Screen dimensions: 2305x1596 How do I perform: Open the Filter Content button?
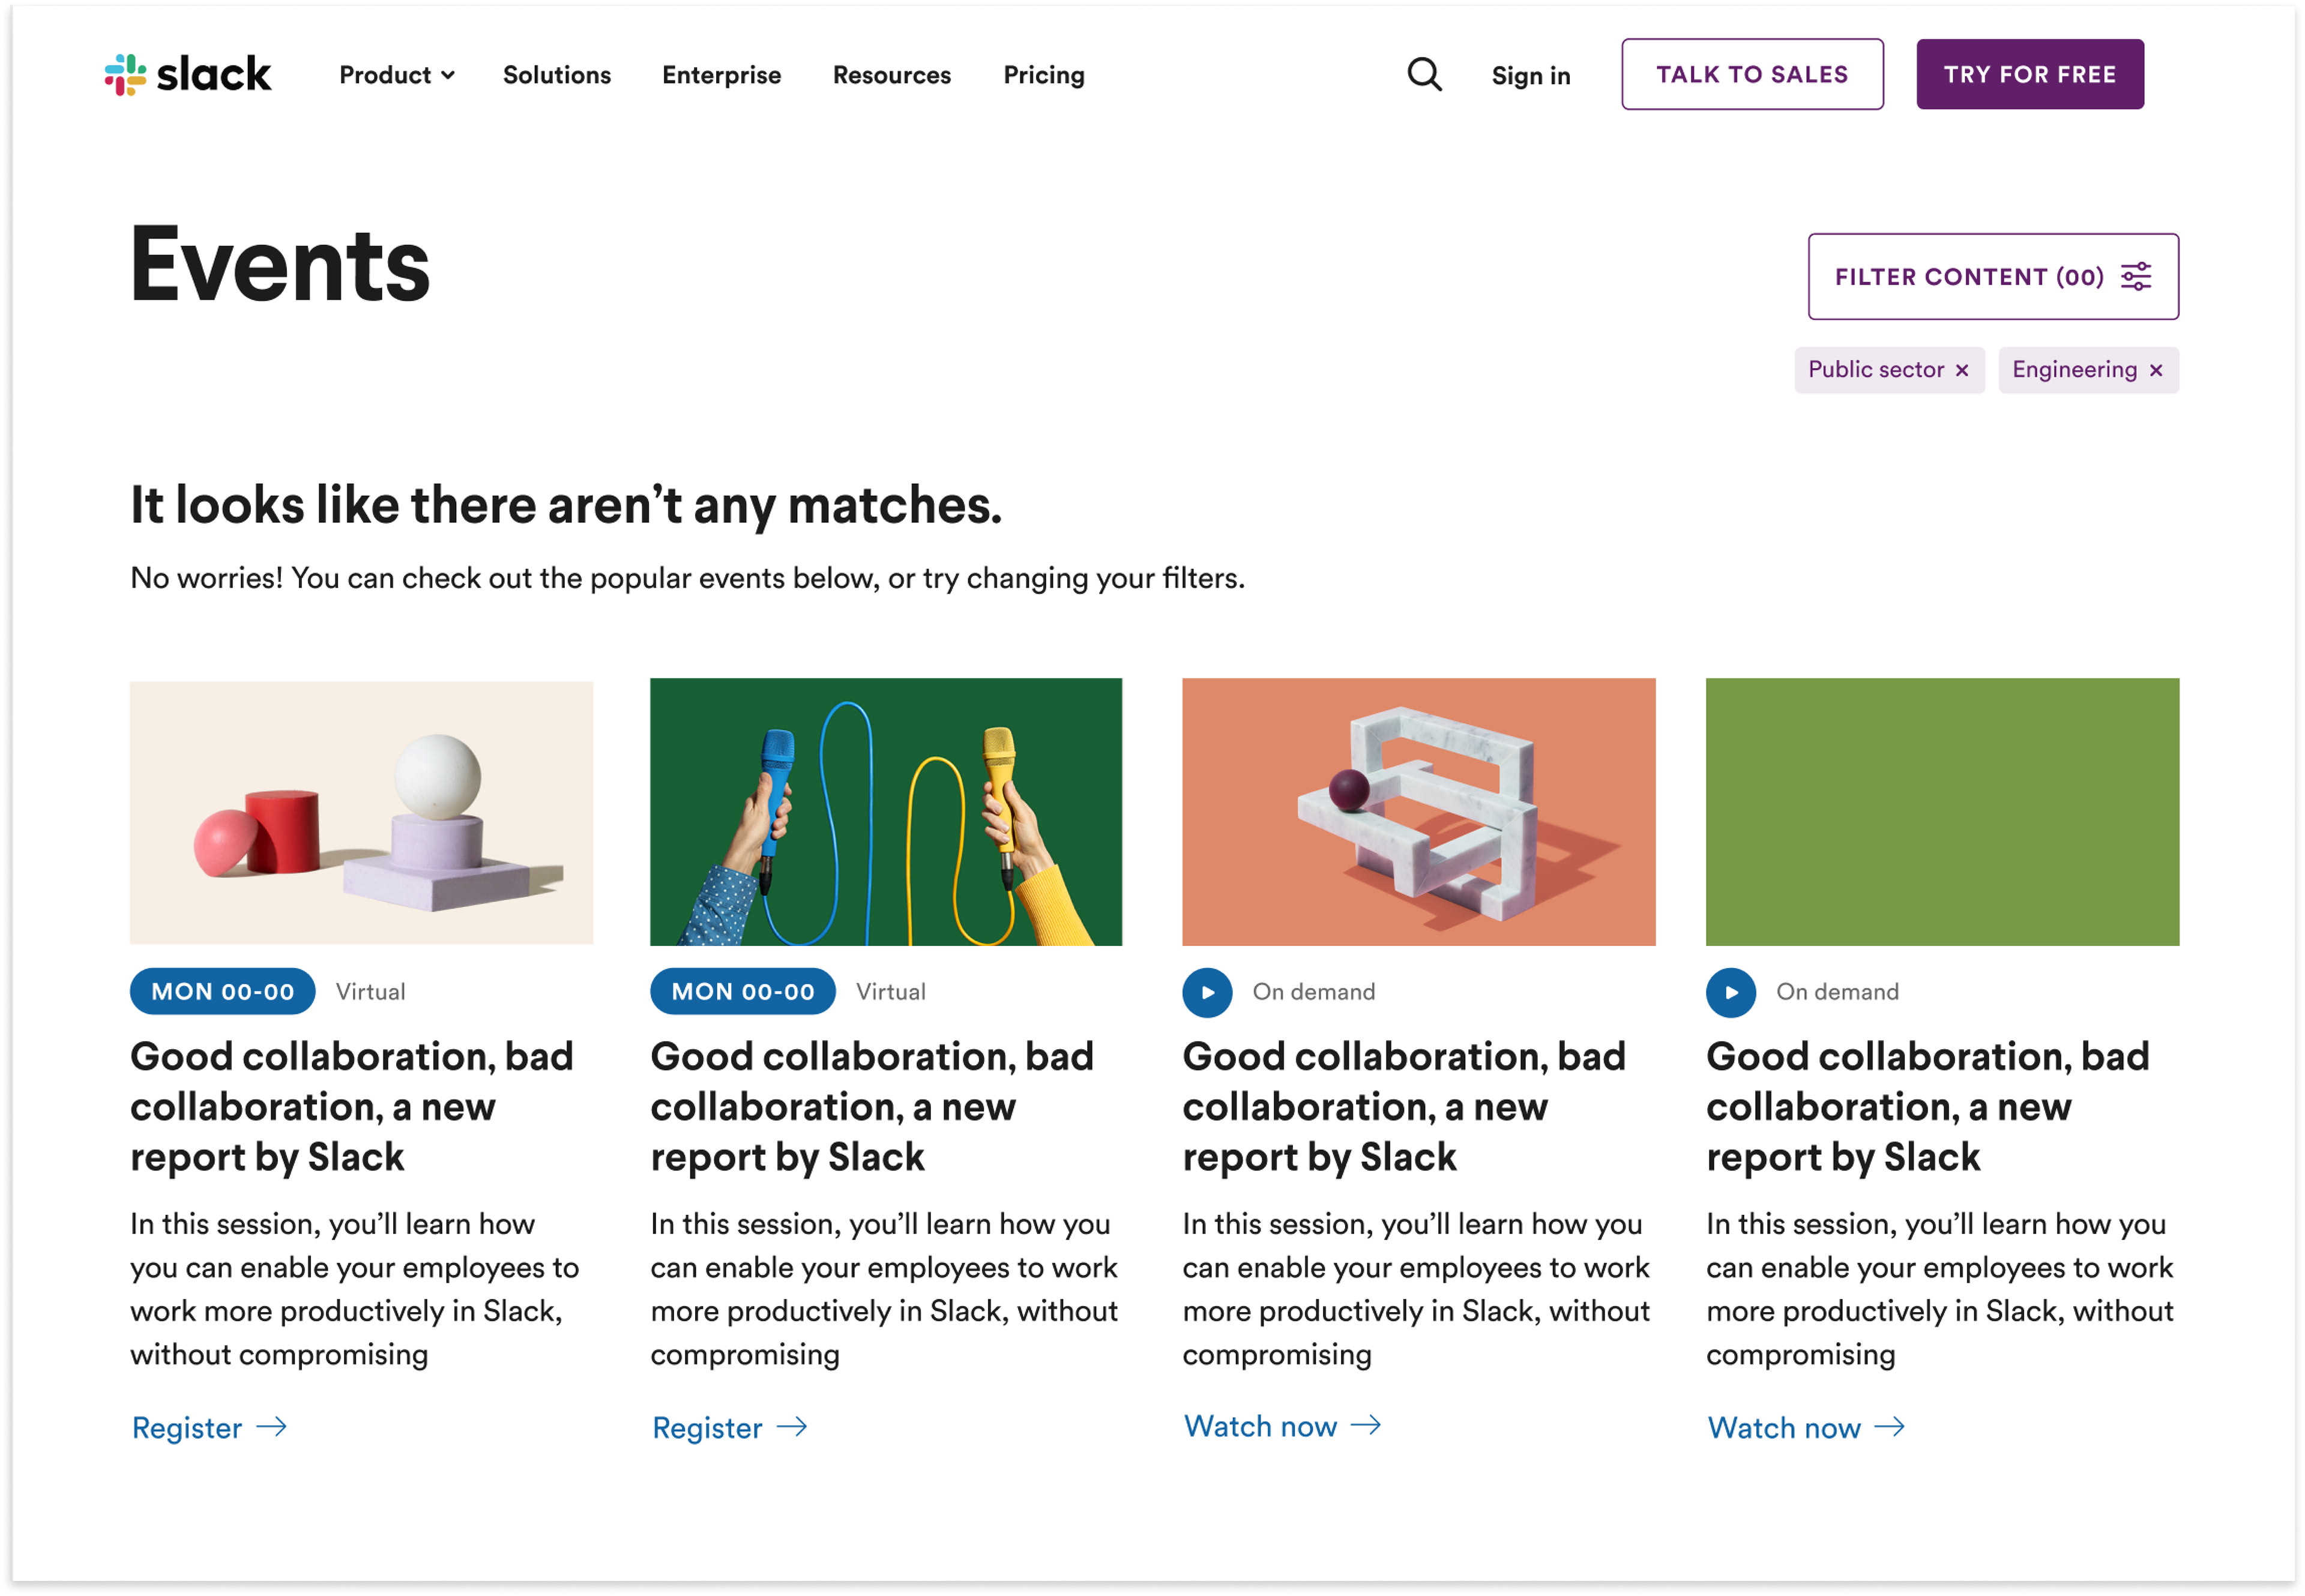coord(1993,277)
